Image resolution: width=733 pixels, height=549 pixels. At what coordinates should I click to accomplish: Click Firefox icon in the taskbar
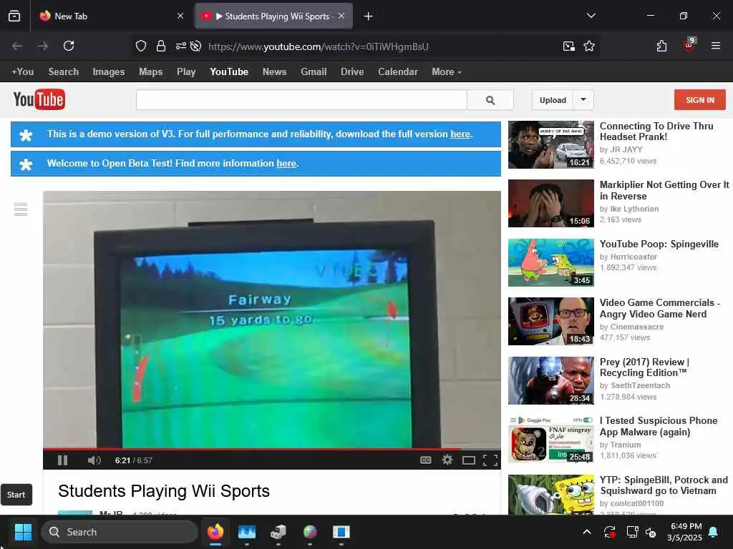coord(215,532)
